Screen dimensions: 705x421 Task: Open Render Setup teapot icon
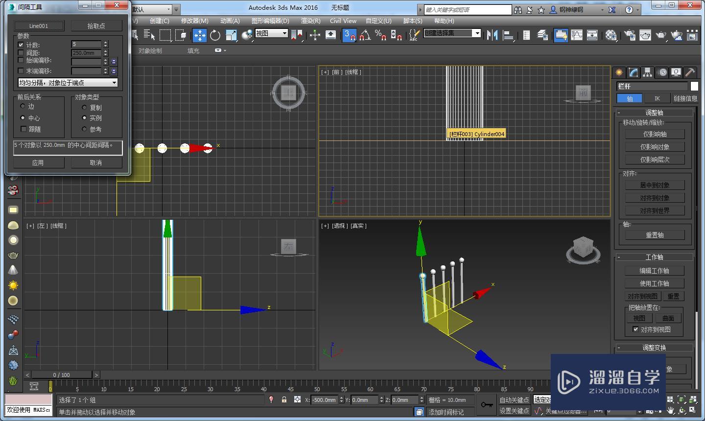click(630, 35)
